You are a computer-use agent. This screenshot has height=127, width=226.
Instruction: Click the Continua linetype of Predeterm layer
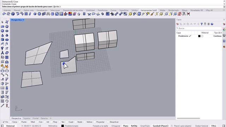(x=218, y=36)
